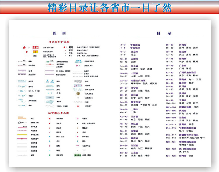Click the 城市图和景点图 red subtitle
219x172 pixels.
58,113
